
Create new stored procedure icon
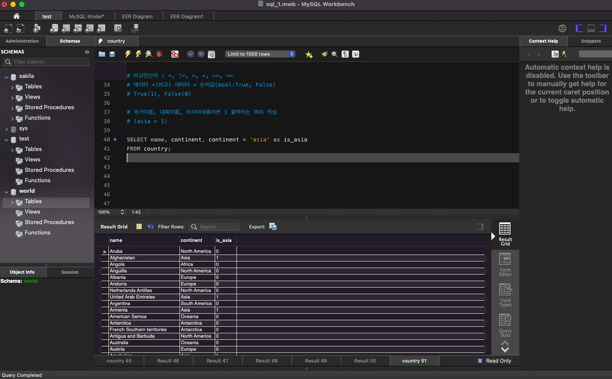[89, 28]
